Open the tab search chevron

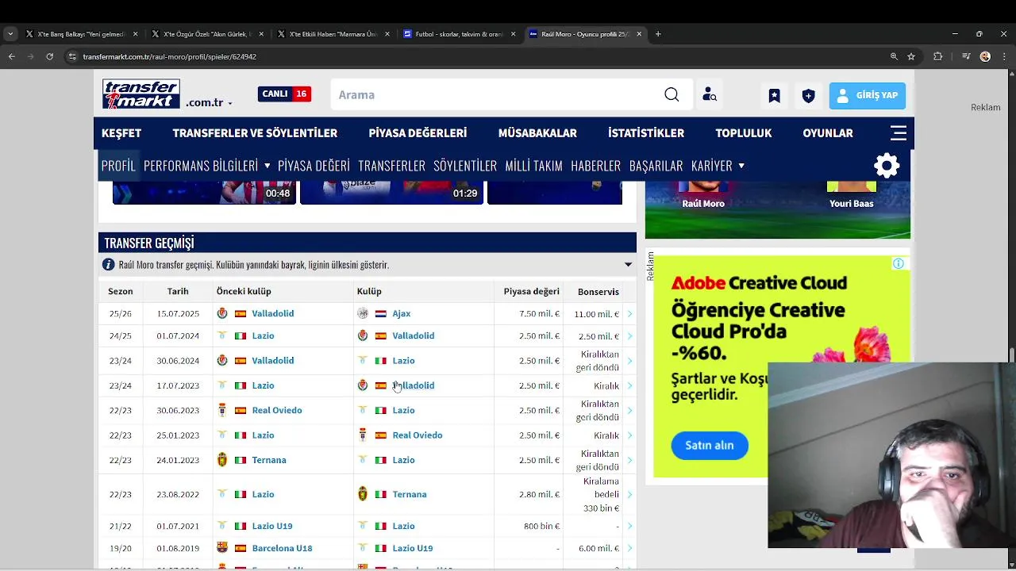(10, 34)
